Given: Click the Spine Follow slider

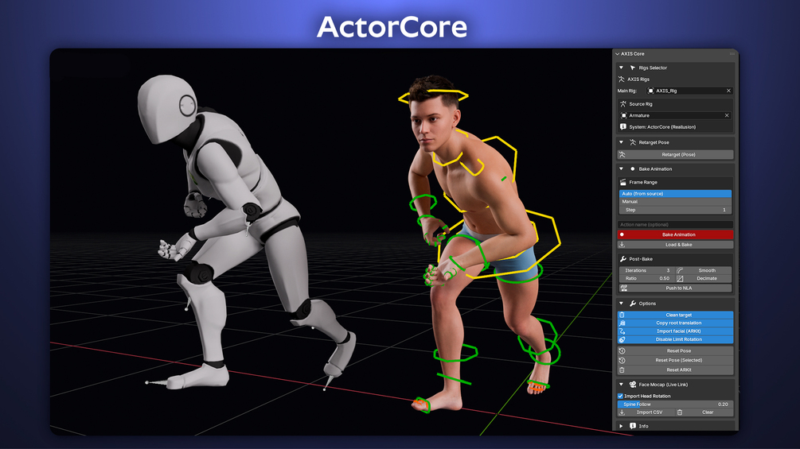Looking at the screenshot, I should [x=675, y=404].
